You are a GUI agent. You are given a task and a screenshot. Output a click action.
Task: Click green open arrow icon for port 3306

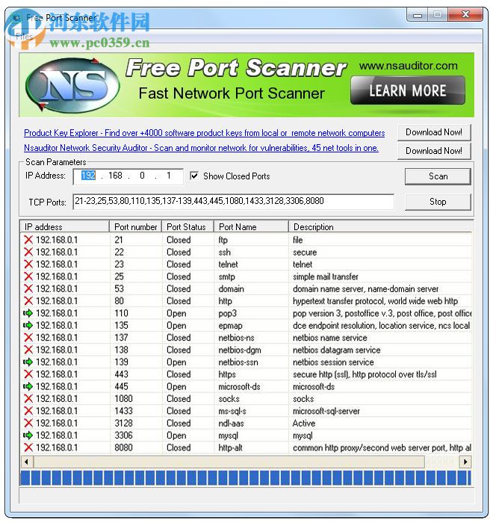click(x=28, y=436)
